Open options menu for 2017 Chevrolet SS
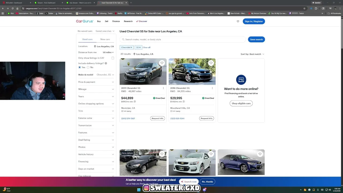The height and width of the screenshot is (193, 343). pyautogui.click(x=163, y=88)
